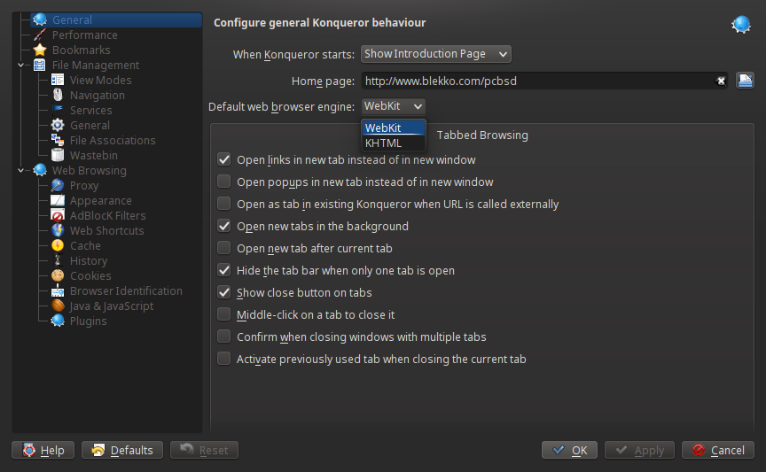
Task: Click the Proxy icon
Action: (58, 186)
